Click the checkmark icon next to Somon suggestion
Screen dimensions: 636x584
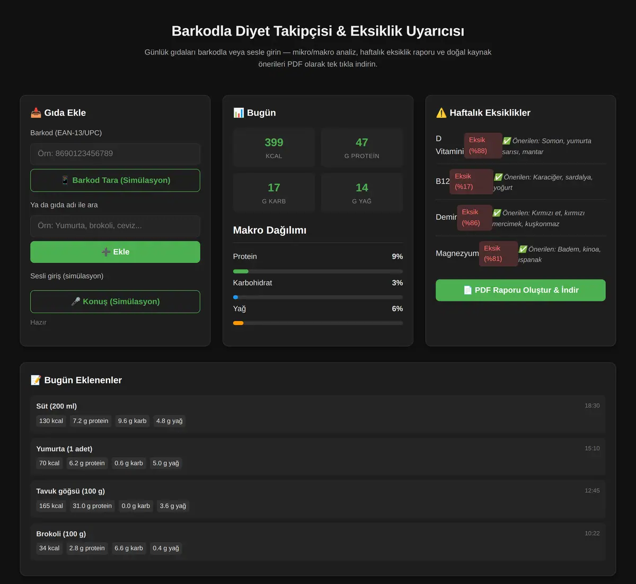pyautogui.click(x=507, y=141)
